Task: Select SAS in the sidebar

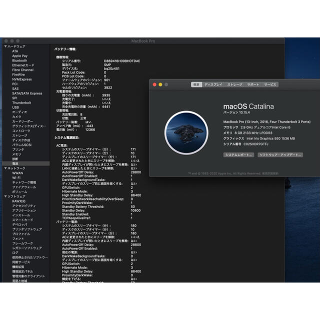Action: [x=15, y=89]
